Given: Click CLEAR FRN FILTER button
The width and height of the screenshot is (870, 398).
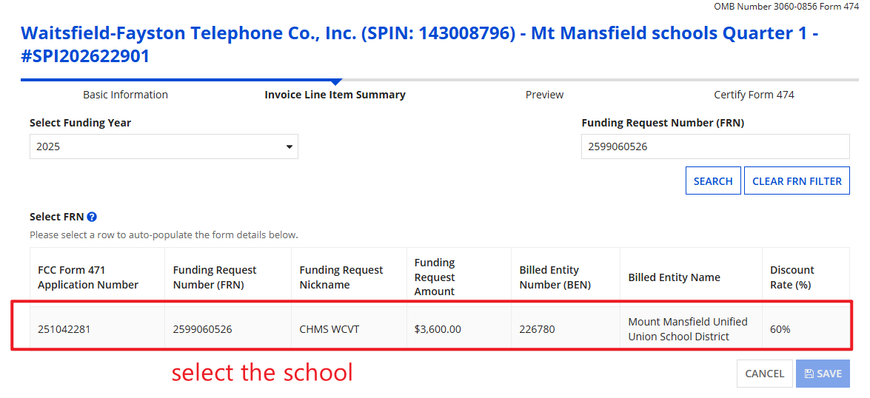Looking at the screenshot, I should [x=797, y=181].
